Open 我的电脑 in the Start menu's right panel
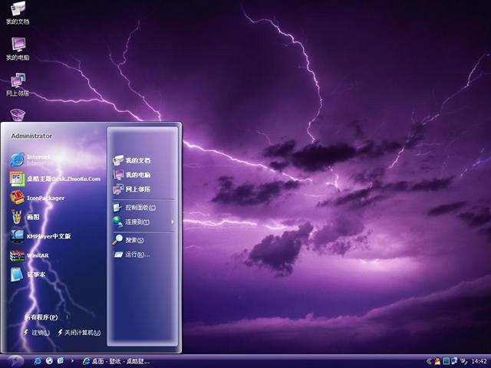The width and height of the screenshot is (491, 368). point(131,175)
